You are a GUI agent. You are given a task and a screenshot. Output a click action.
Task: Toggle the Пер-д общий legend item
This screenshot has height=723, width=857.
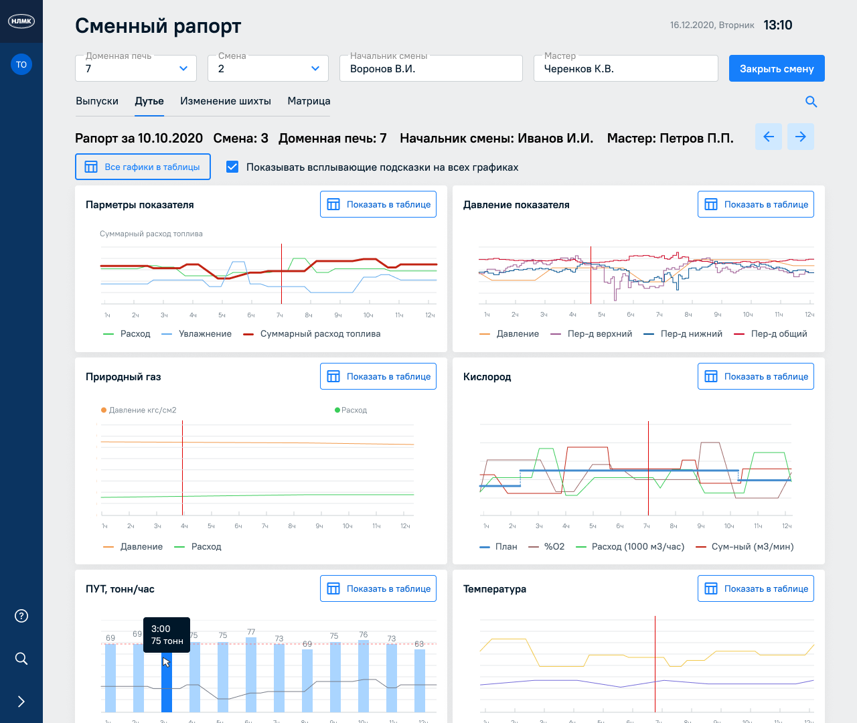tap(771, 333)
